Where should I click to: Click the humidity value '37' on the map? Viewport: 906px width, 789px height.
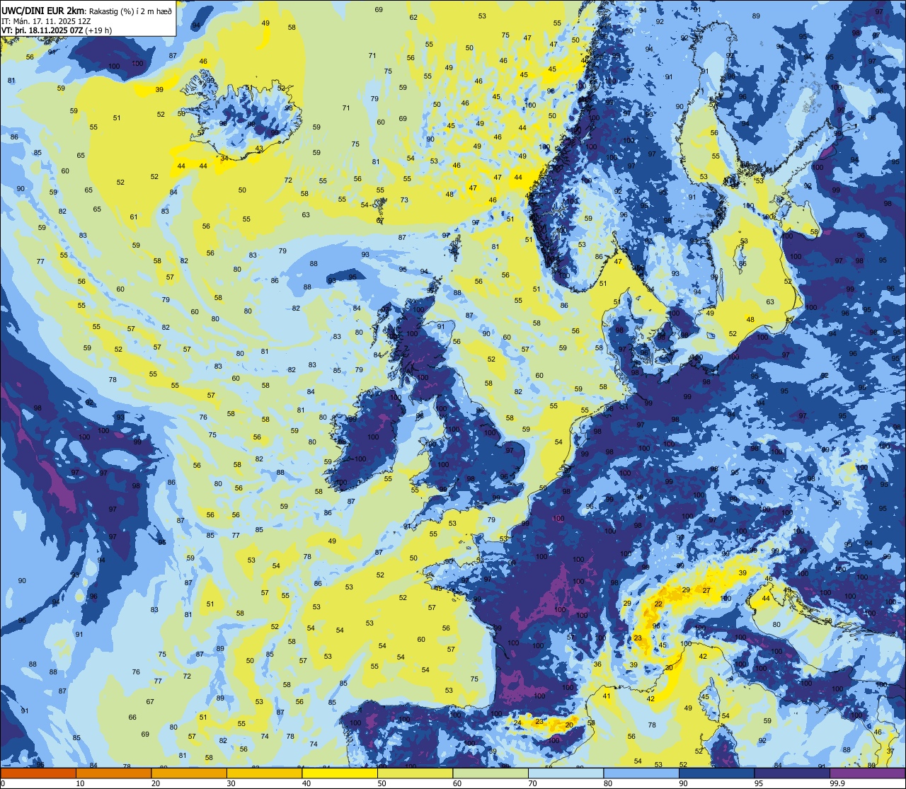890,751
